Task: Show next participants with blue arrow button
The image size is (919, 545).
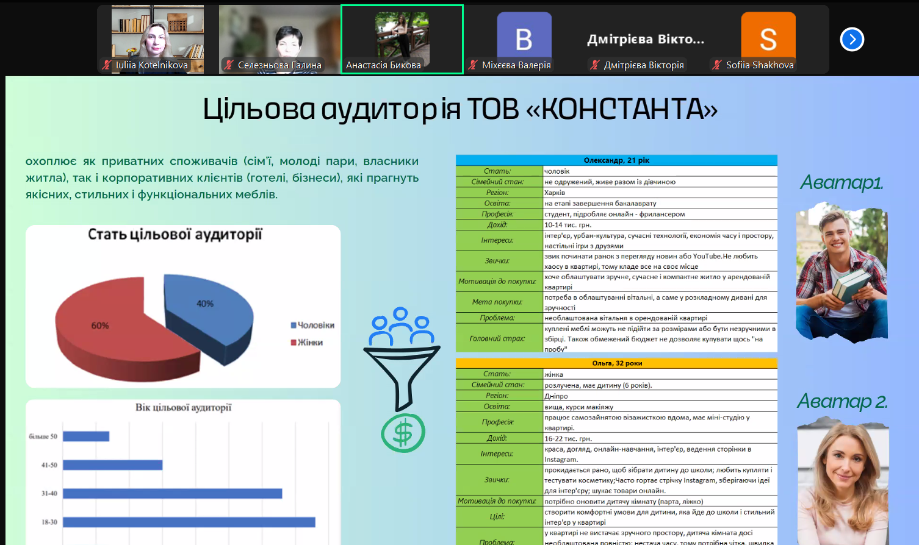Action: [852, 40]
